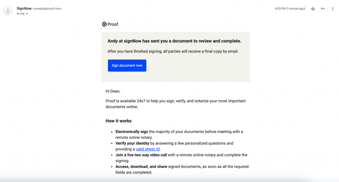Click the "Access, download, and share" text
Viewport: 339px width, 182px height.
pyautogui.click(x=141, y=166)
